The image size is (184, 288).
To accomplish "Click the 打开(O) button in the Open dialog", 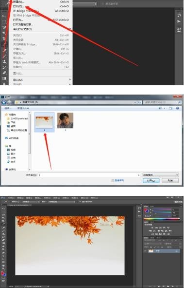I will point(151,181).
